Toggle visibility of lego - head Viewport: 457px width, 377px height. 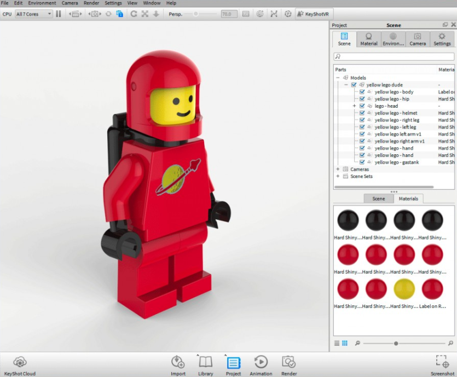pyautogui.click(x=362, y=106)
